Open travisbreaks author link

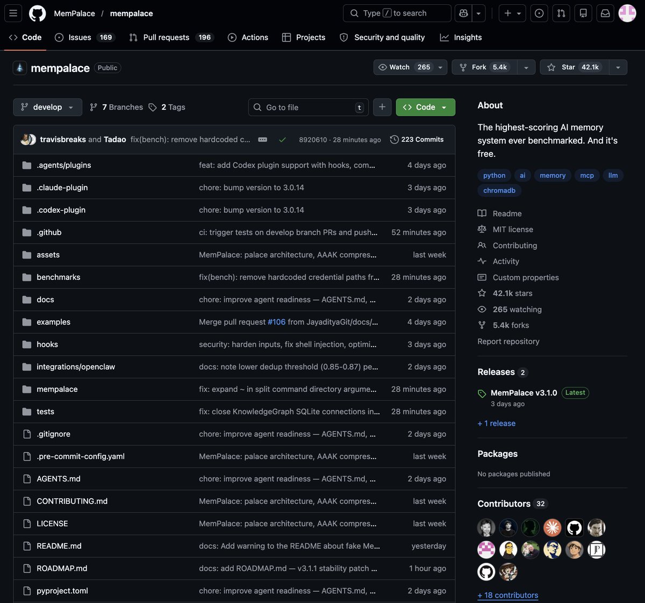click(x=63, y=140)
